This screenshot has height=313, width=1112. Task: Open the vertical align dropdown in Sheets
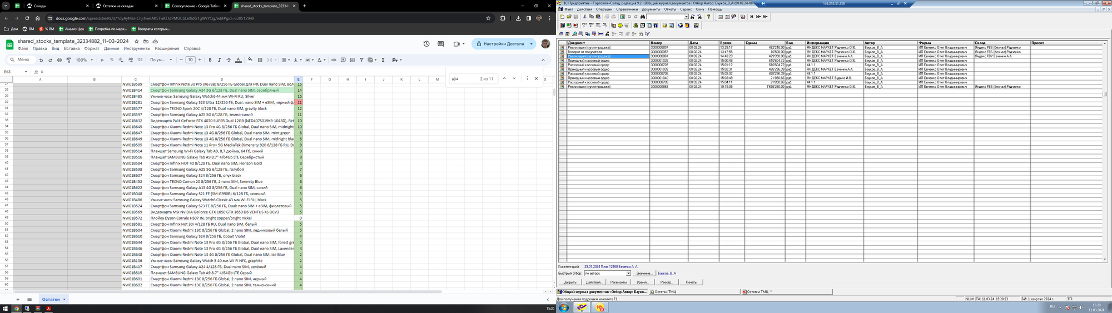tap(298, 60)
